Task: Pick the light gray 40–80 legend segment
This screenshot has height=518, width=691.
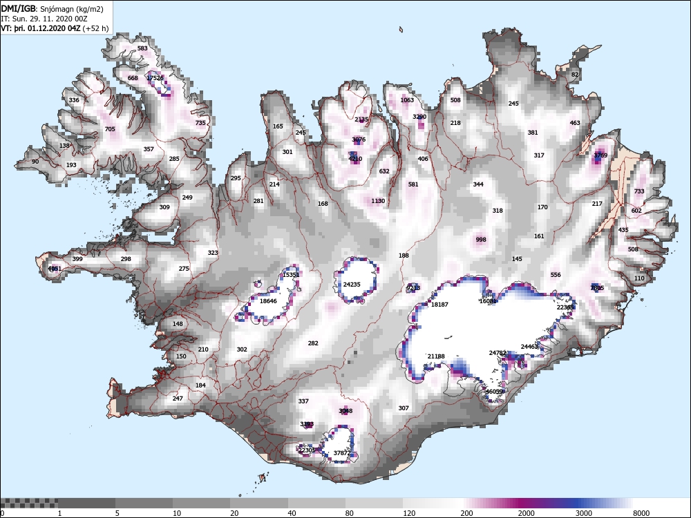Action: tap(316, 503)
